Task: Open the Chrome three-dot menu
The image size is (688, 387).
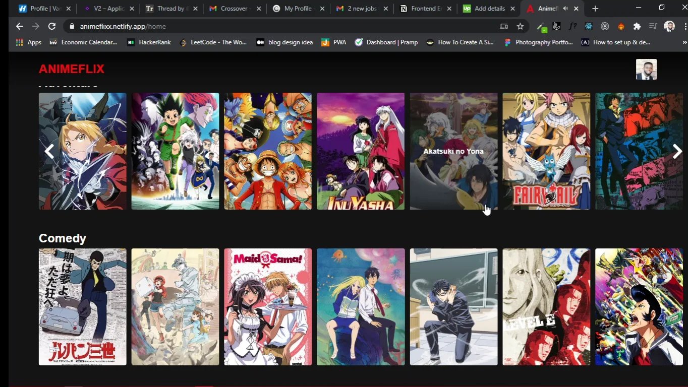Action: click(685, 26)
